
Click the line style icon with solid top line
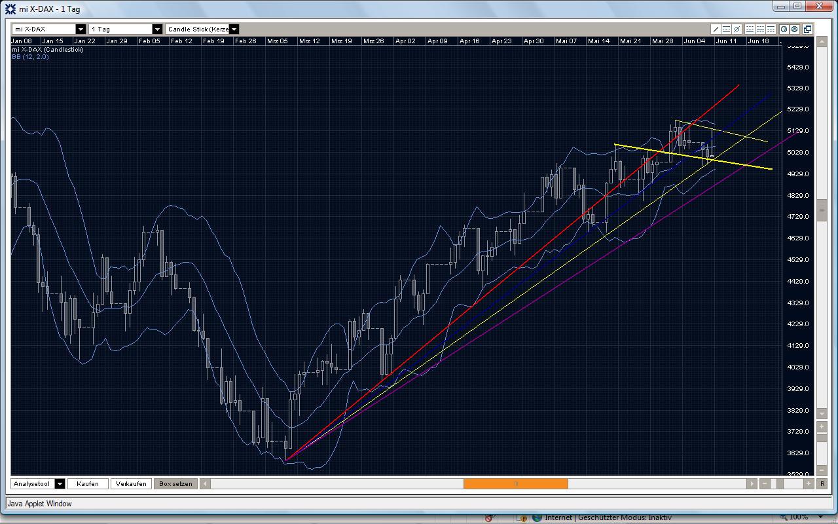[771, 29]
